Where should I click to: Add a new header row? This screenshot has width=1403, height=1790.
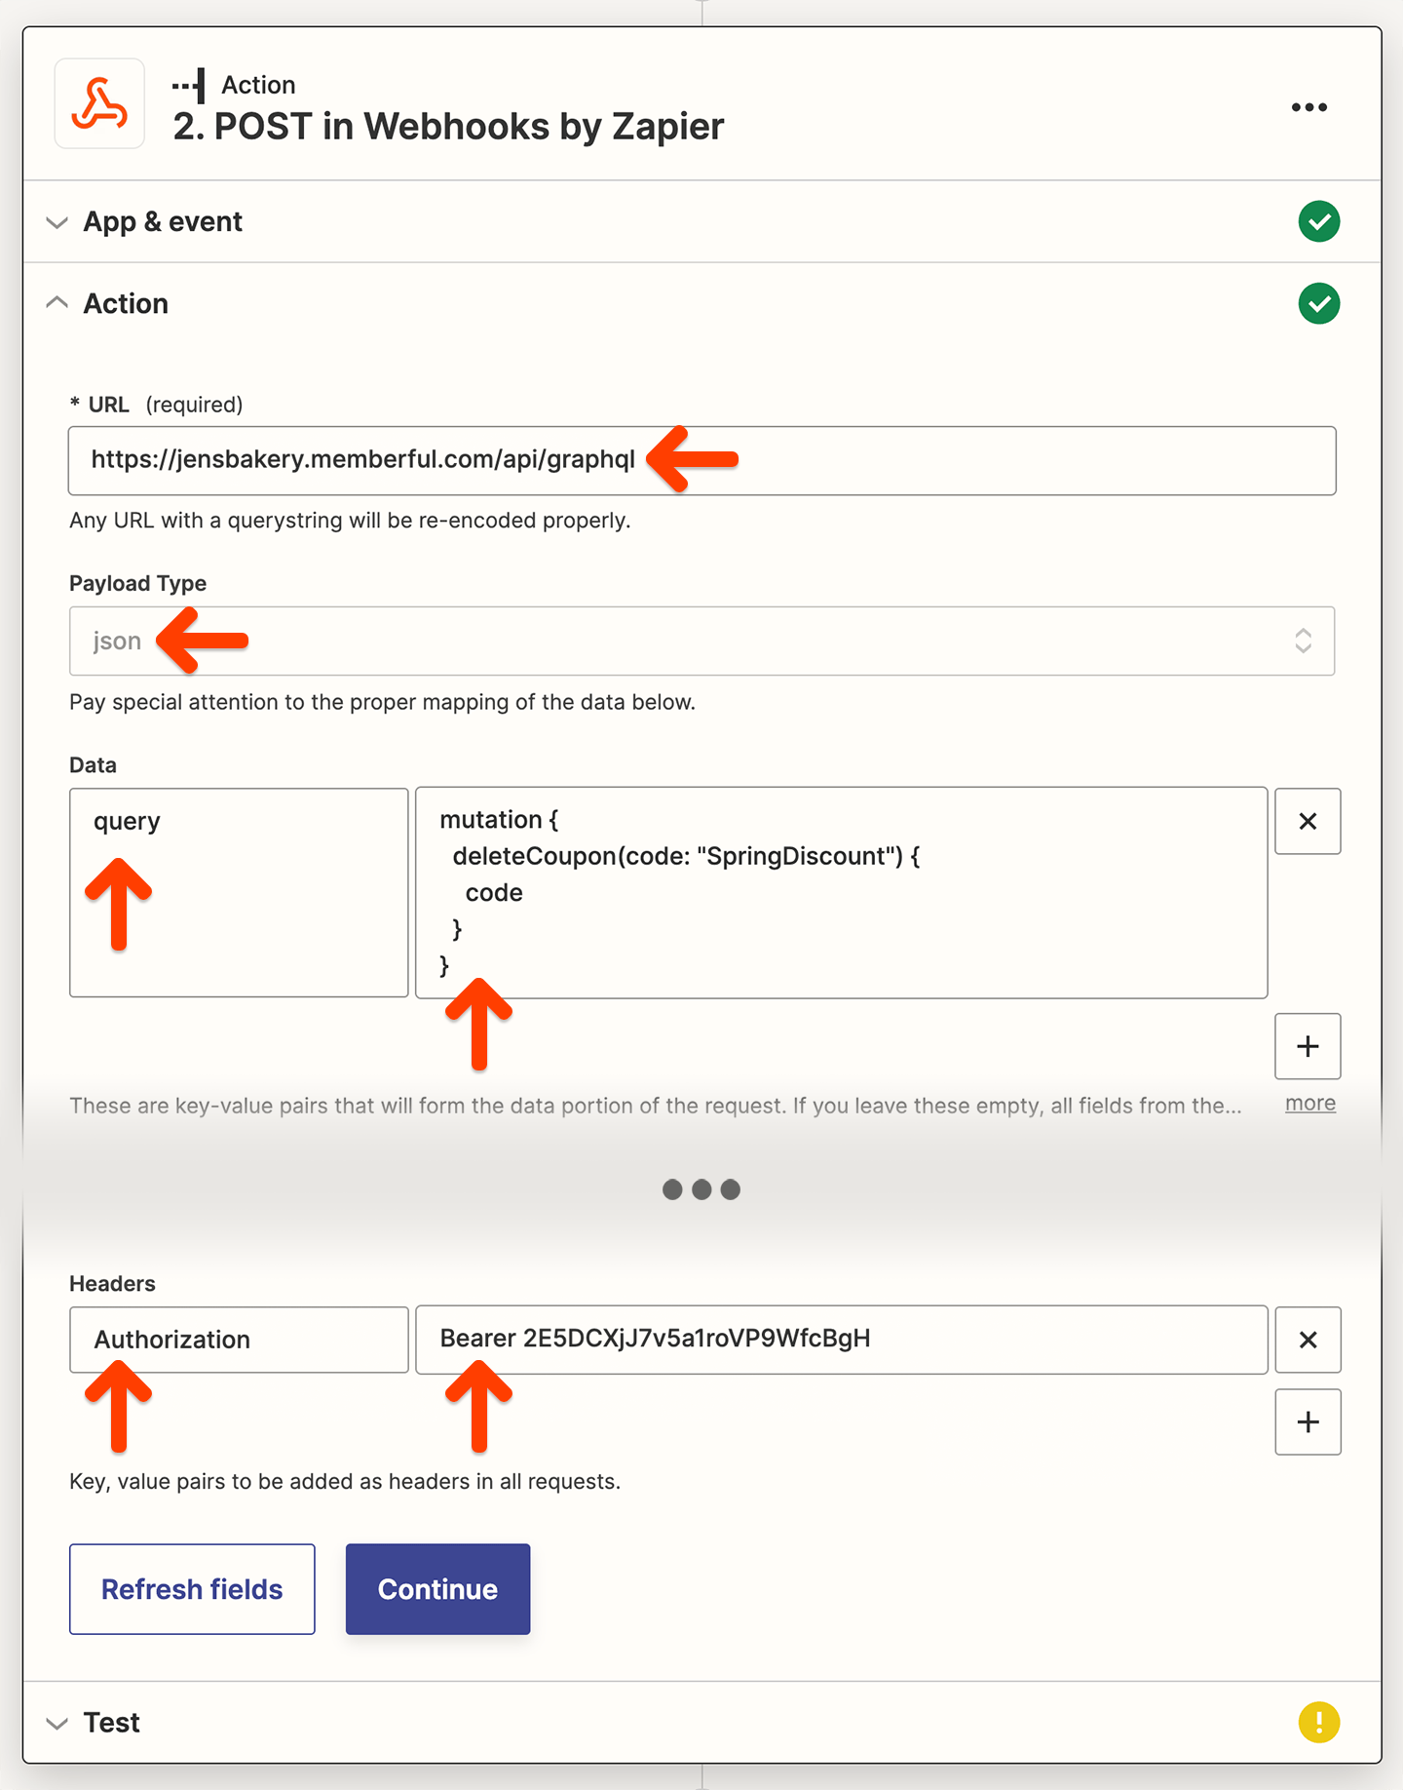1308,1421
